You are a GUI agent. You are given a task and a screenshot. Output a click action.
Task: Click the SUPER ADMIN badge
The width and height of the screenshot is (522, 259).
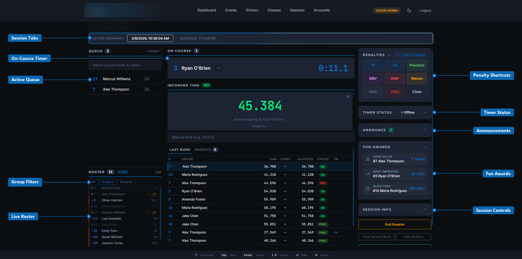tap(387, 10)
